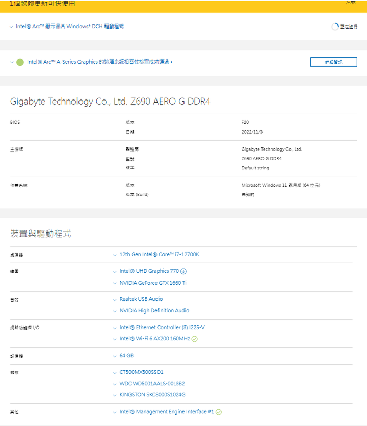Click green checkmark next to Wi-Fi 6 AX200

pyautogui.click(x=195, y=339)
